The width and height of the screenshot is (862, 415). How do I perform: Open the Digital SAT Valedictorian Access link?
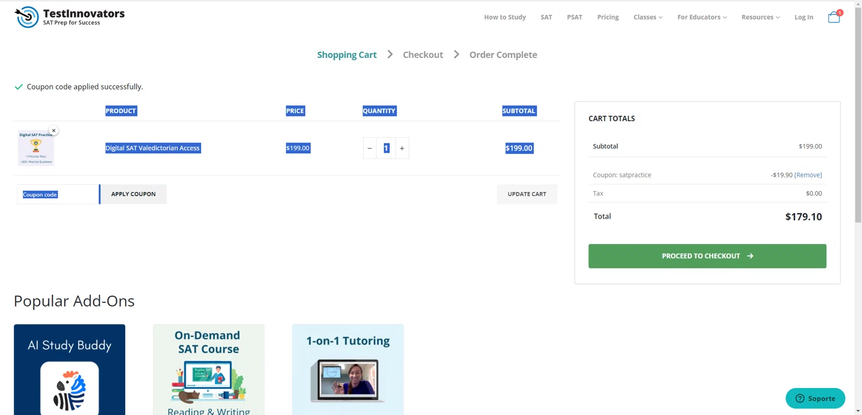(152, 148)
